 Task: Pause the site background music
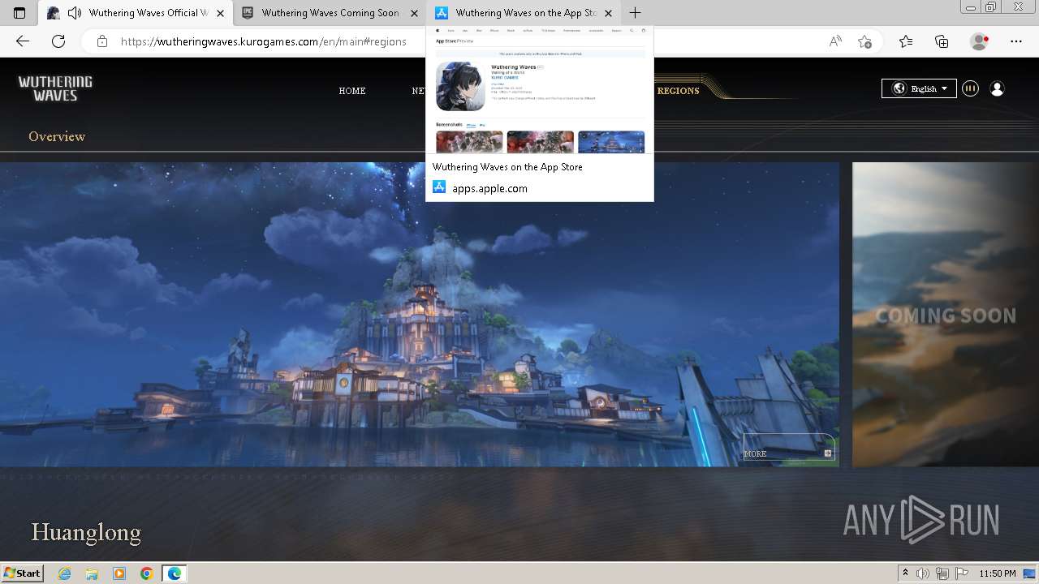point(970,88)
